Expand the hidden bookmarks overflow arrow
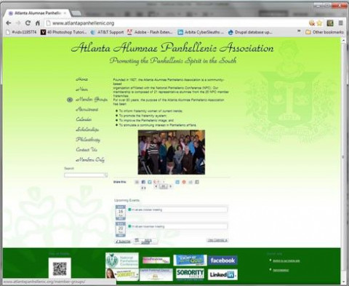Image resolution: width=349 pixels, height=286 pixels. [299, 31]
